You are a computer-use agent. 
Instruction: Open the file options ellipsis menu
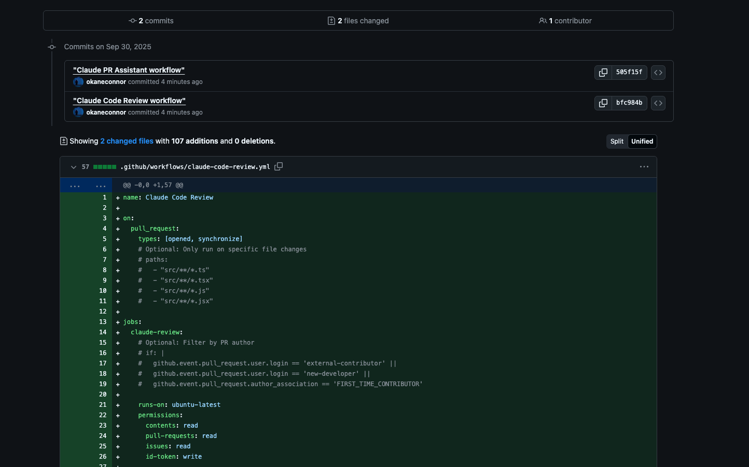644,167
